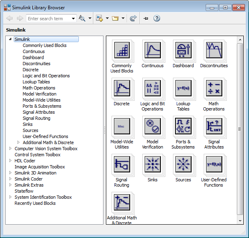Select Signal Routing in the tree
This screenshot has height=238, width=249.
pyautogui.click(x=36, y=118)
